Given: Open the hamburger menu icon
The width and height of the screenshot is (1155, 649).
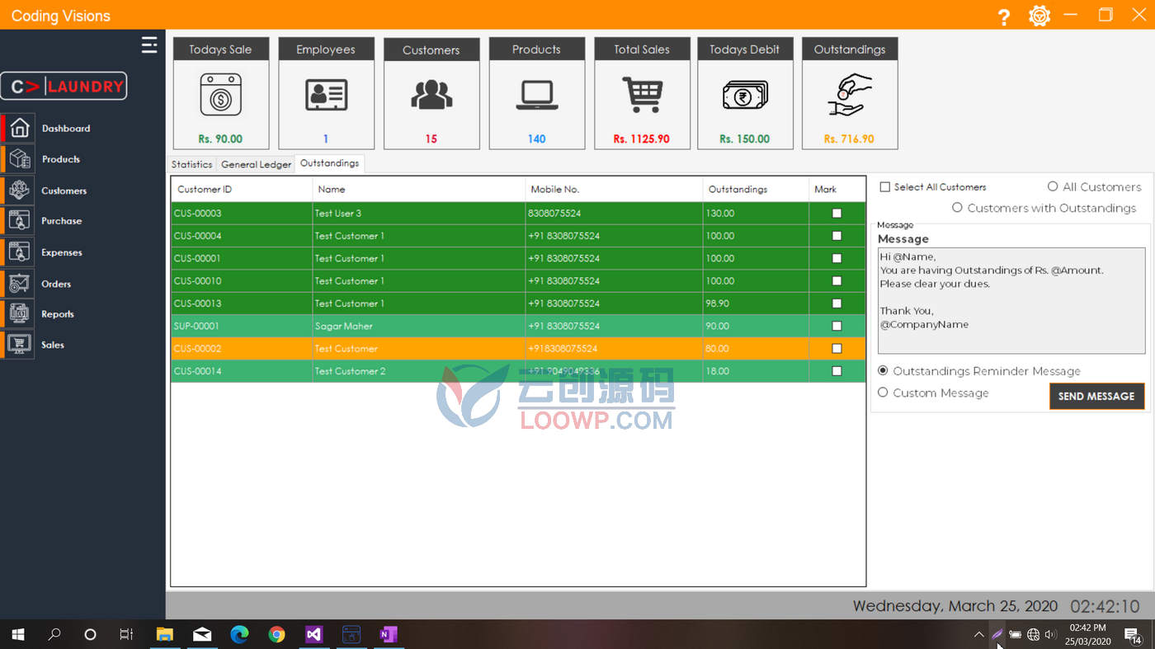Looking at the screenshot, I should (x=149, y=45).
